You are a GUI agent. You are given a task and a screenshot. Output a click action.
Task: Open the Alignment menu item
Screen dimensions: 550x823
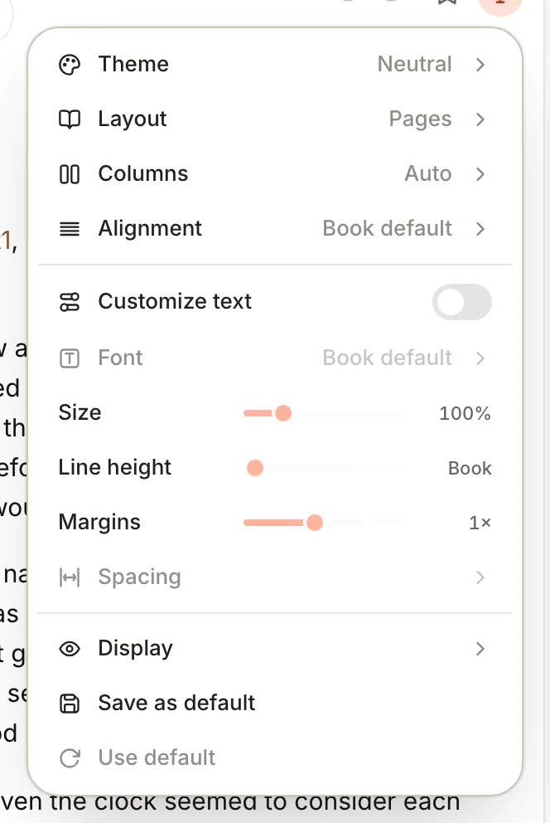(x=275, y=229)
